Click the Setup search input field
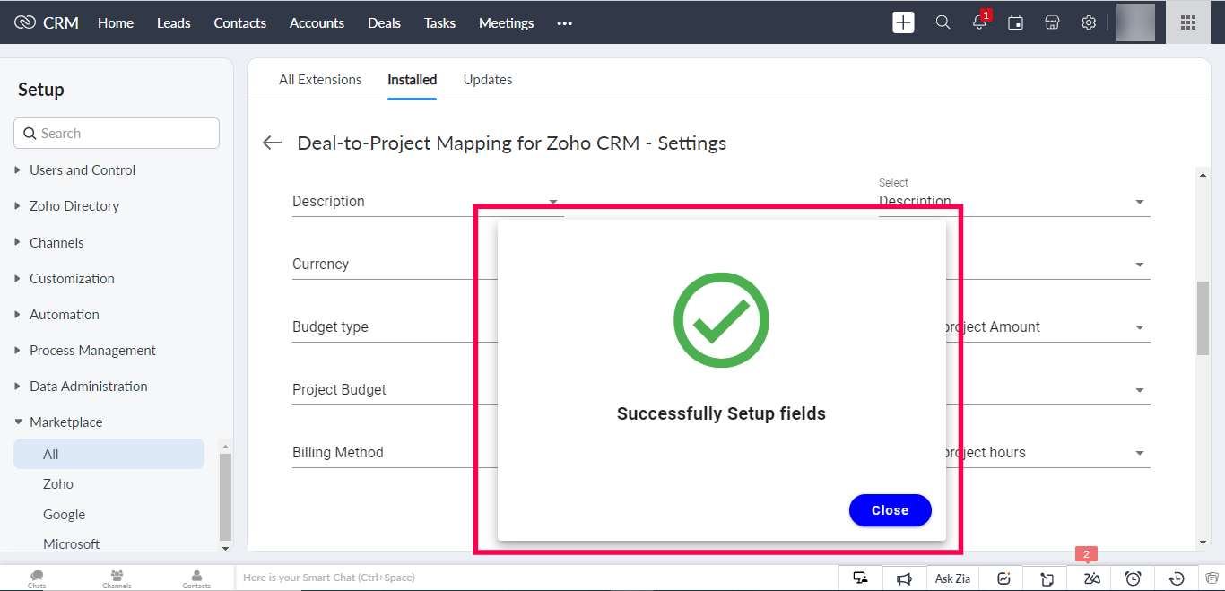Screen dimensions: 1225x591 pos(117,133)
